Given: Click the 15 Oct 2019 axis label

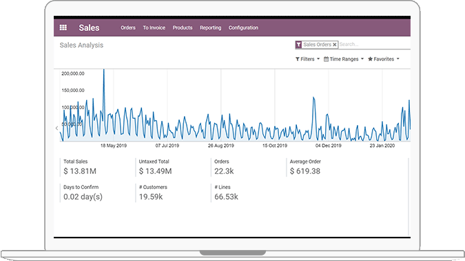Looking at the screenshot, I should [275, 146].
